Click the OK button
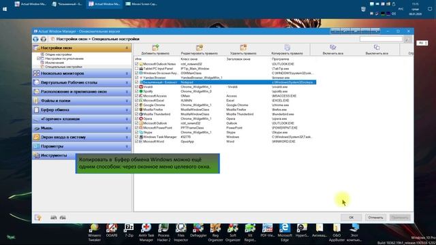The height and width of the screenshot is (245, 436). [352, 218]
